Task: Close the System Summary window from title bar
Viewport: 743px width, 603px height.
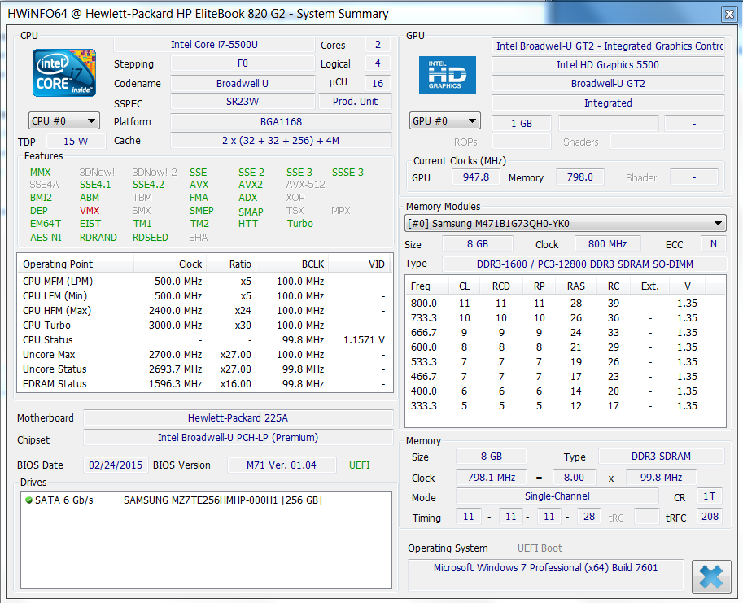Action: 729,14
